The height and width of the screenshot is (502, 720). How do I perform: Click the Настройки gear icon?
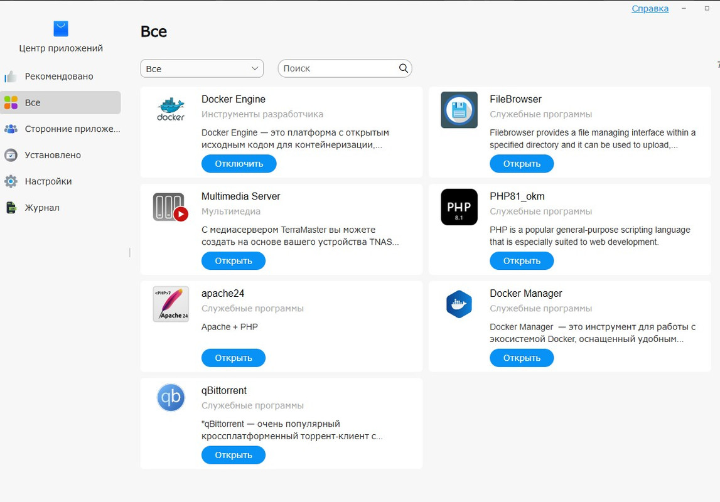[11, 181]
